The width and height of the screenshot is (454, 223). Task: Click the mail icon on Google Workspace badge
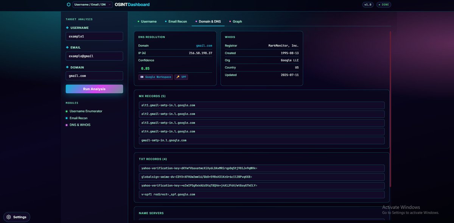(142, 77)
